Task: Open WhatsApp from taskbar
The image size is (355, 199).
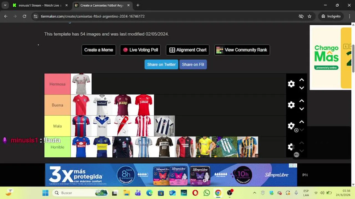Action: pos(207,193)
